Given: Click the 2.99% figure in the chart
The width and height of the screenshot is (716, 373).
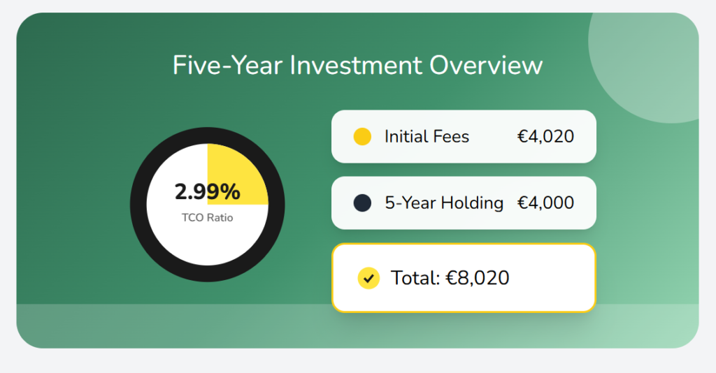Looking at the screenshot, I should pyautogui.click(x=207, y=191).
